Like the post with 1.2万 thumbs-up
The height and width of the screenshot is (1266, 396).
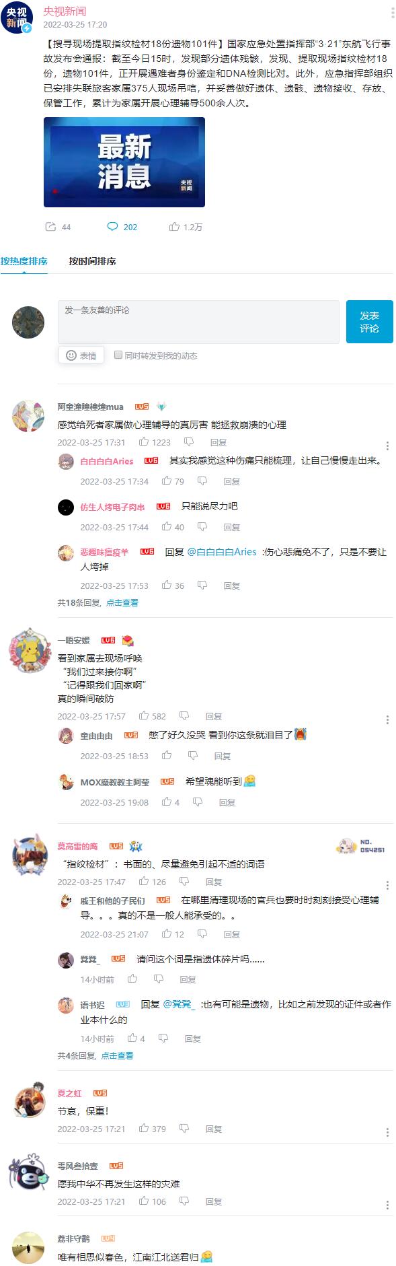point(175,227)
